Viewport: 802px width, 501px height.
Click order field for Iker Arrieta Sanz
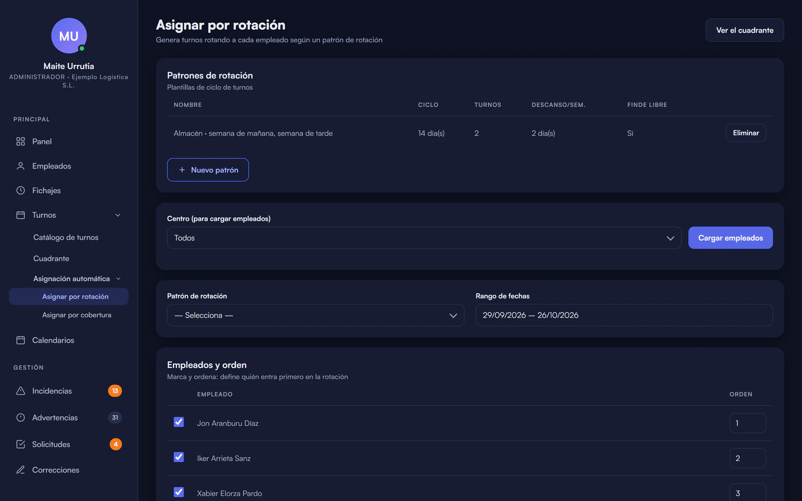(x=747, y=458)
